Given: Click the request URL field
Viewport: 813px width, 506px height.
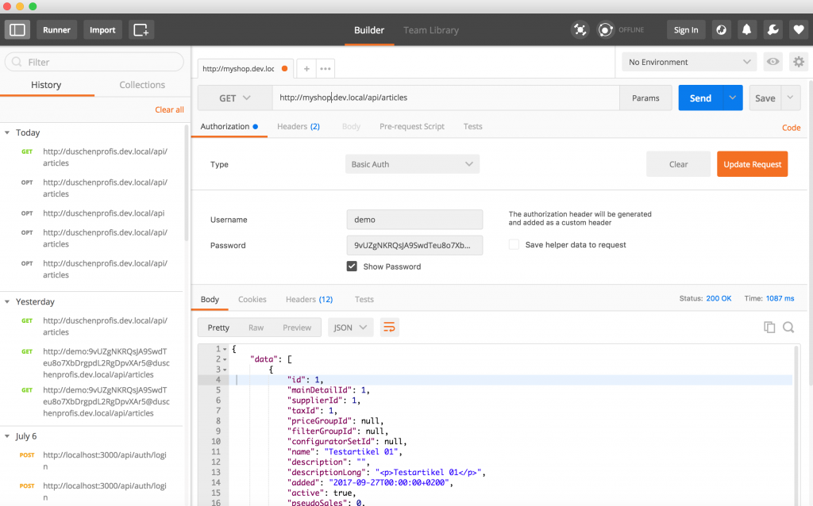Looking at the screenshot, I should [x=446, y=98].
